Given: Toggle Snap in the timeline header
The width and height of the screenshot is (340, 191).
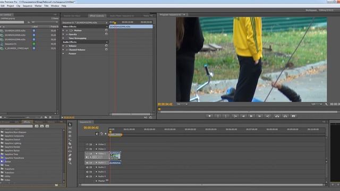Looking at the screenshot, I should coord(97,134).
